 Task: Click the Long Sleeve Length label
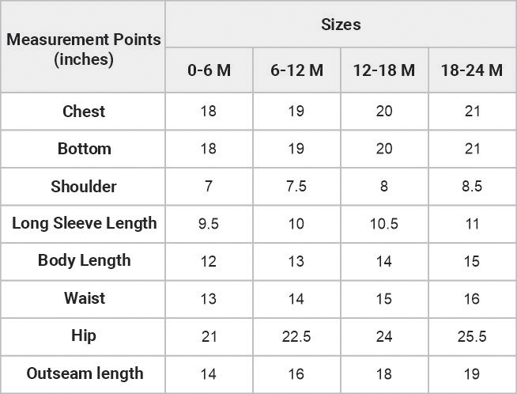click(83, 224)
